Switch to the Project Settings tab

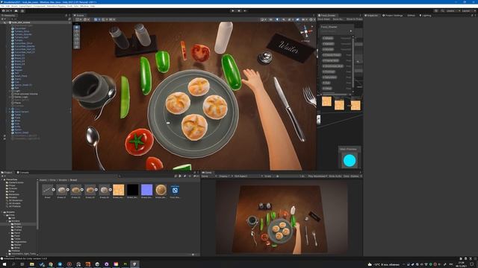pyautogui.click(x=393, y=15)
